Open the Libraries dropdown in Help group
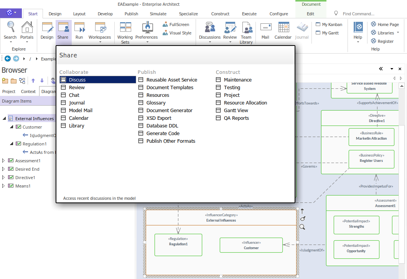Screen dimensions: 407x279 (386, 33)
